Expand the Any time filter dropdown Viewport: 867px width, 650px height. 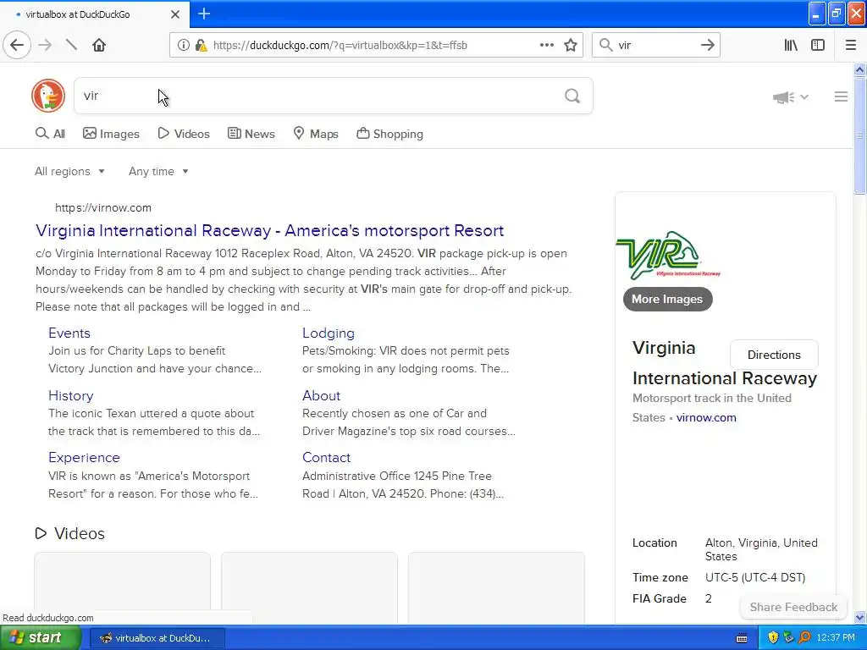(x=158, y=171)
